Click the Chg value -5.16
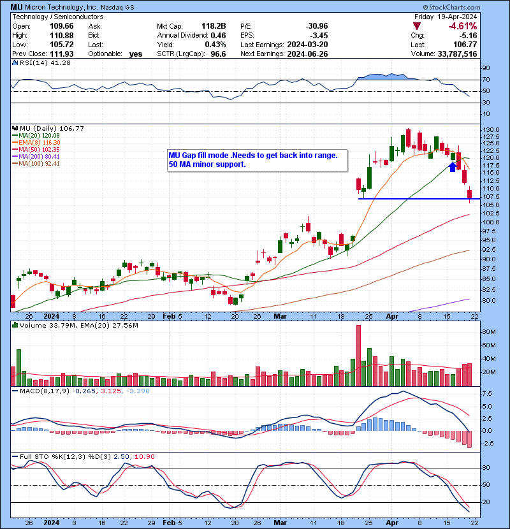Screen dimensions: 510x529 pos(467,35)
